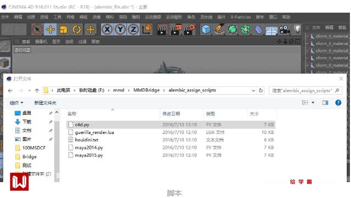Open the 组织 dropdown menu
The image size is (351, 198).
pos(16,103)
